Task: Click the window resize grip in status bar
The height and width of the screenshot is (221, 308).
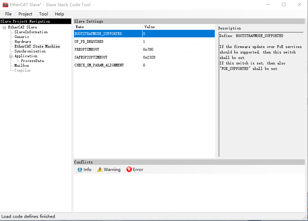Action: pyautogui.click(x=305, y=217)
